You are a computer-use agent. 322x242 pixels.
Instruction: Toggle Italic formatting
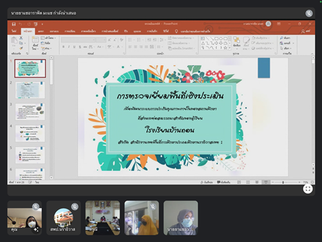pos(69,46)
